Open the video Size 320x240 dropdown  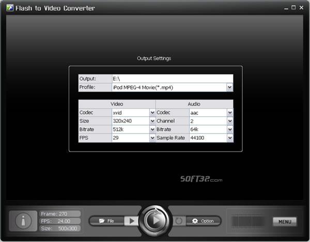(152, 121)
